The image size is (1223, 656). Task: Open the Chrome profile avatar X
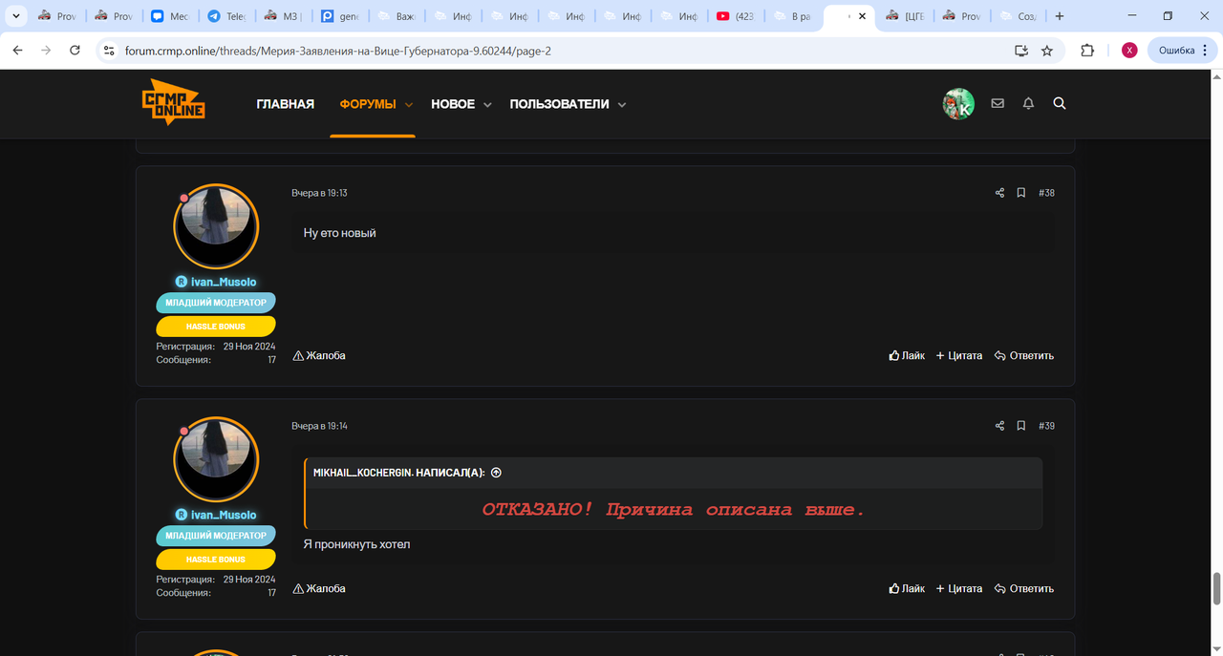click(x=1129, y=51)
